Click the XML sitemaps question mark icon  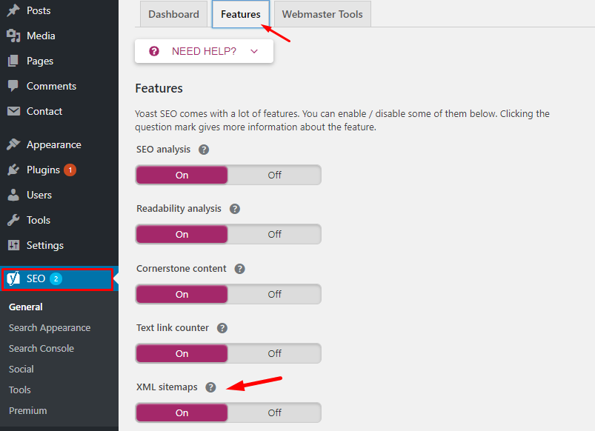[x=210, y=387]
